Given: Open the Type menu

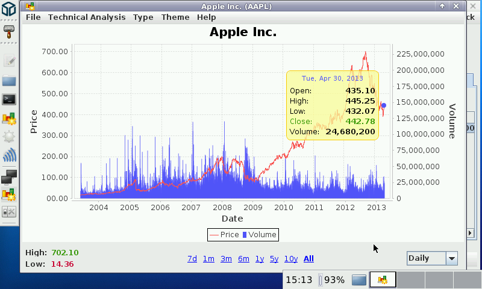Looking at the screenshot, I should (x=143, y=17).
